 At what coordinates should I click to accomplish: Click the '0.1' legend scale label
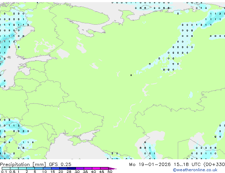[4, 172]
